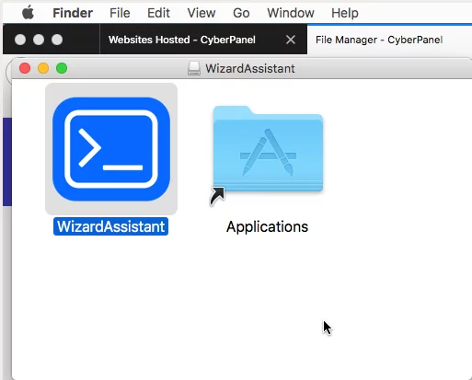Zoom the WizardAssistant window with green button
This screenshot has height=380, width=472.
pyautogui.click(x=62, y=68)
